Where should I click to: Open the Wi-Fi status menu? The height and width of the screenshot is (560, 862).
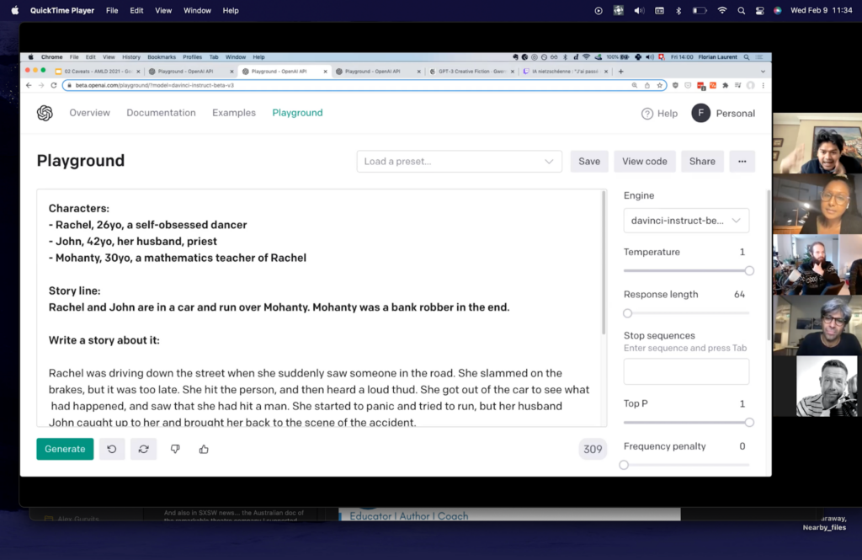[x=721, y=10]
